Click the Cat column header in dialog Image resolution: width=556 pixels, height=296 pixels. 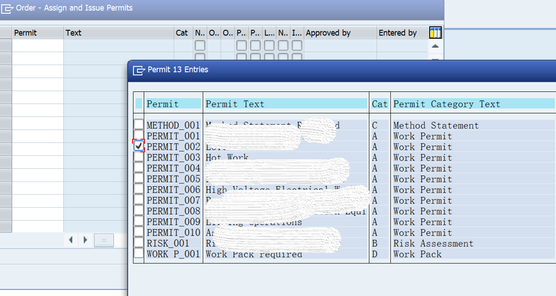click(x=379, y=104)
